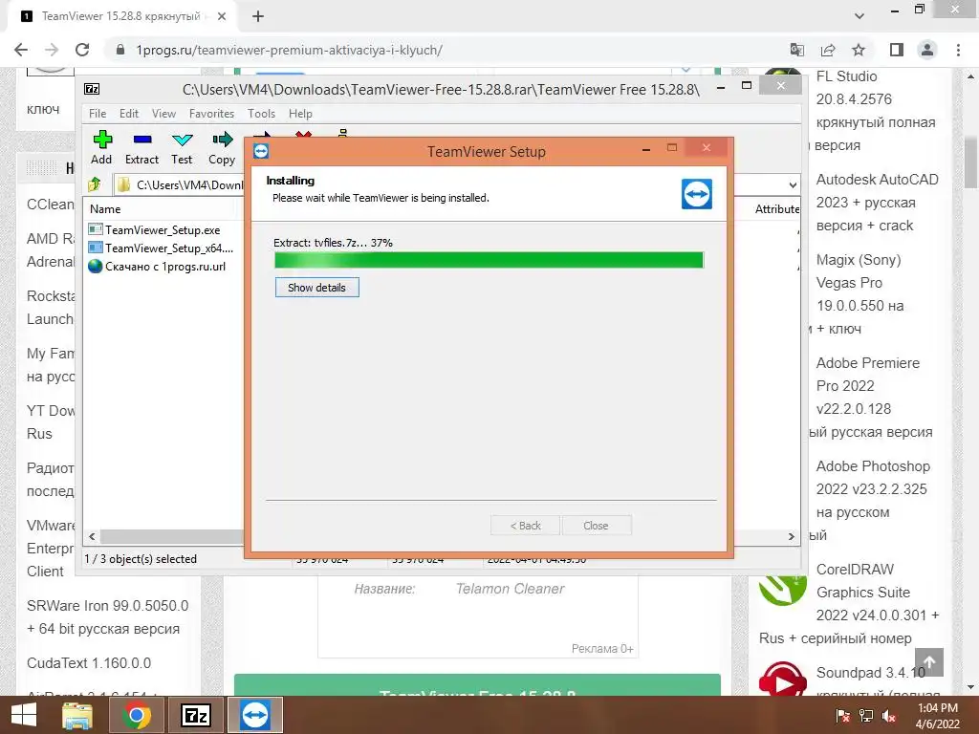
Task: Open Chrome three-dot menu
Action: (x=958, y=50)
